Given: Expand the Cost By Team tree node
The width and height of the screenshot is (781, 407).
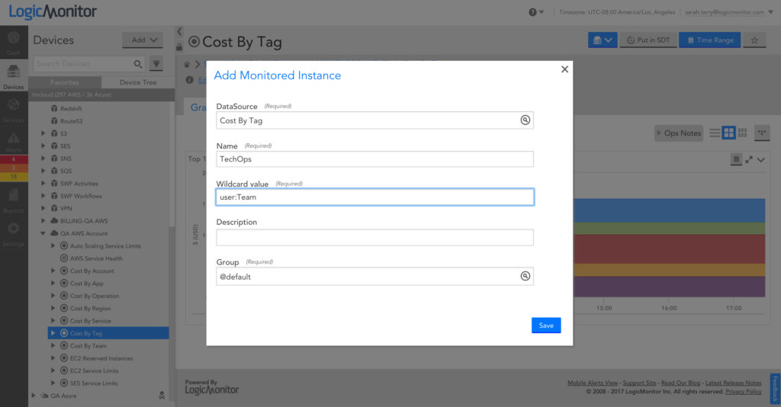Looking at the screenshot, I should [x=53, y=346].
